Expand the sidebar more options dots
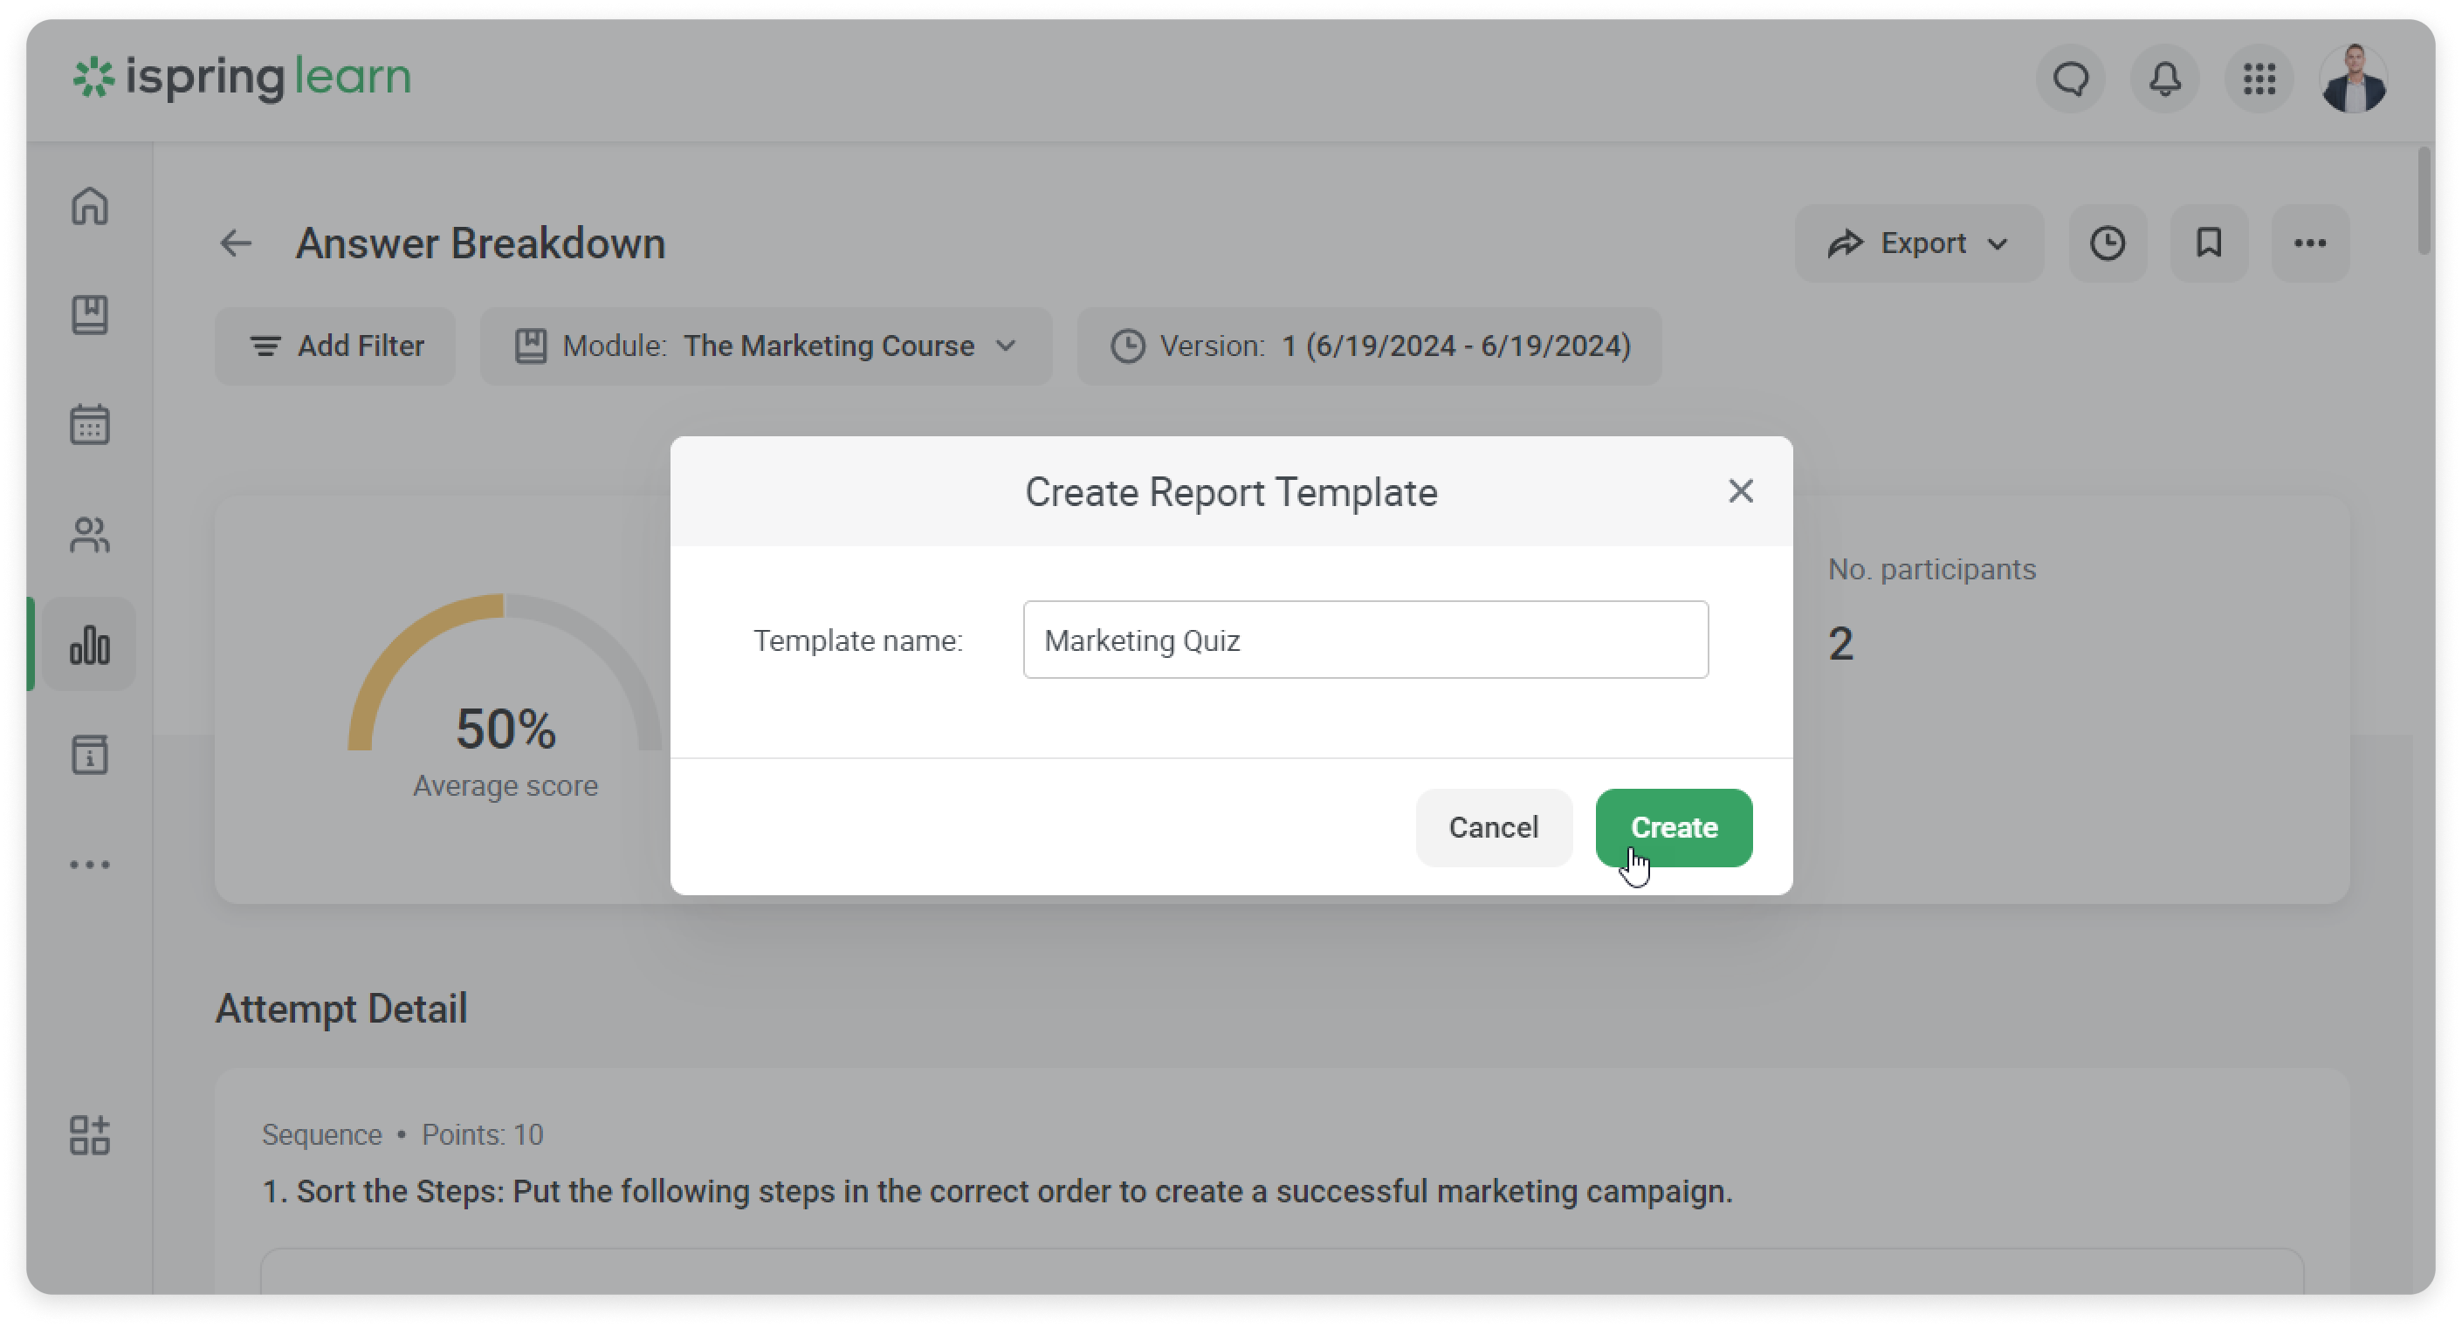This screenshot has height=1328, width=2462. pyautogui.click(x=90, y=865)
